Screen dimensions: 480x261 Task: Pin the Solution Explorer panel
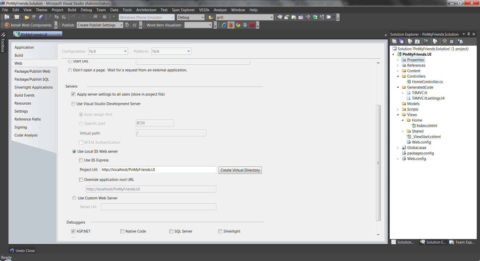click(x=469, y=34)
